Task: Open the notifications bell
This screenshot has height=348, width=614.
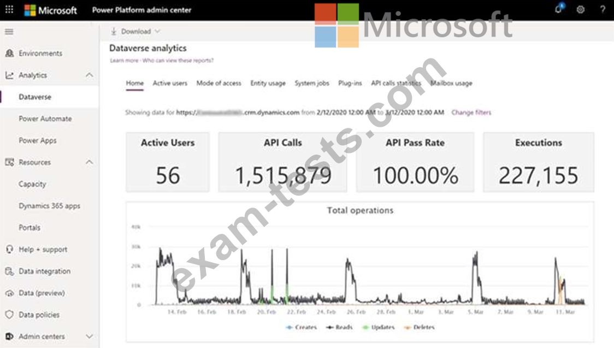Action: [x=559, y=9]
